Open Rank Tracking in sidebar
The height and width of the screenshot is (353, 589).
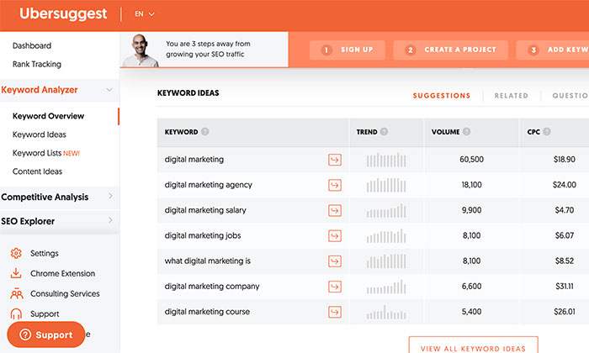(37, 64)
